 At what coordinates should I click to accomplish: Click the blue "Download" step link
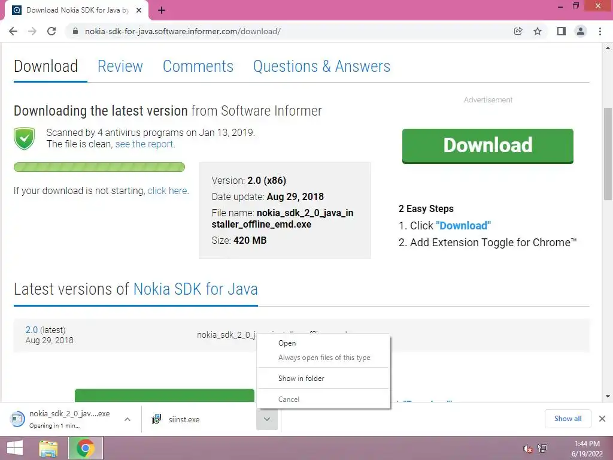click(x=463, y=226)
